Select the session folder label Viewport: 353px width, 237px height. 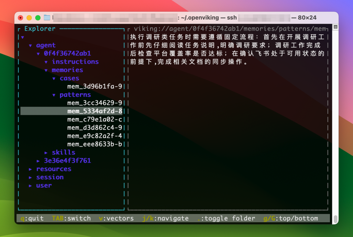pos(50,177)
